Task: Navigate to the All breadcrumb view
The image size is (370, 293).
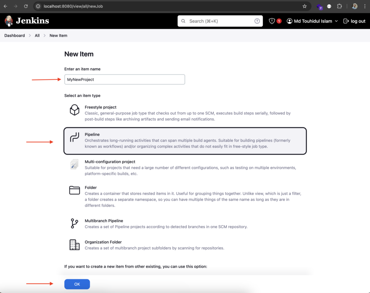Action: [37, 36]
